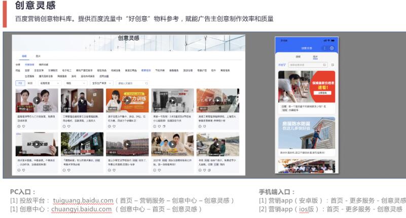Open the 房屋防水防漏 mobile image card
Screen dimensions: 406x218
(307, 137)
